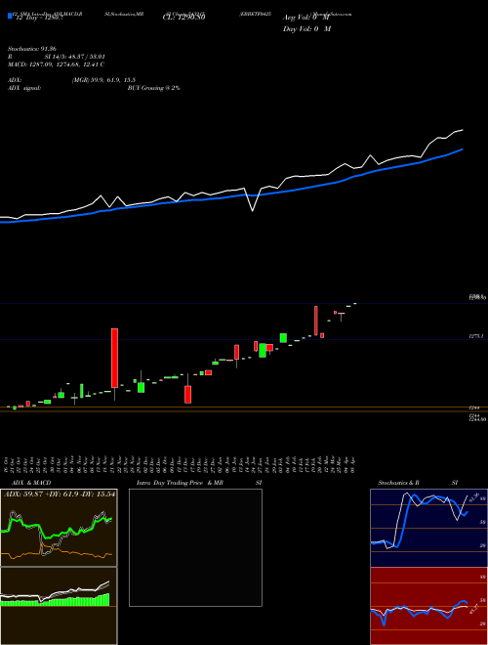Click the red-background RSI chart
Image resolution: width=488 pixels, height=645 pixels.
(428, 606)
